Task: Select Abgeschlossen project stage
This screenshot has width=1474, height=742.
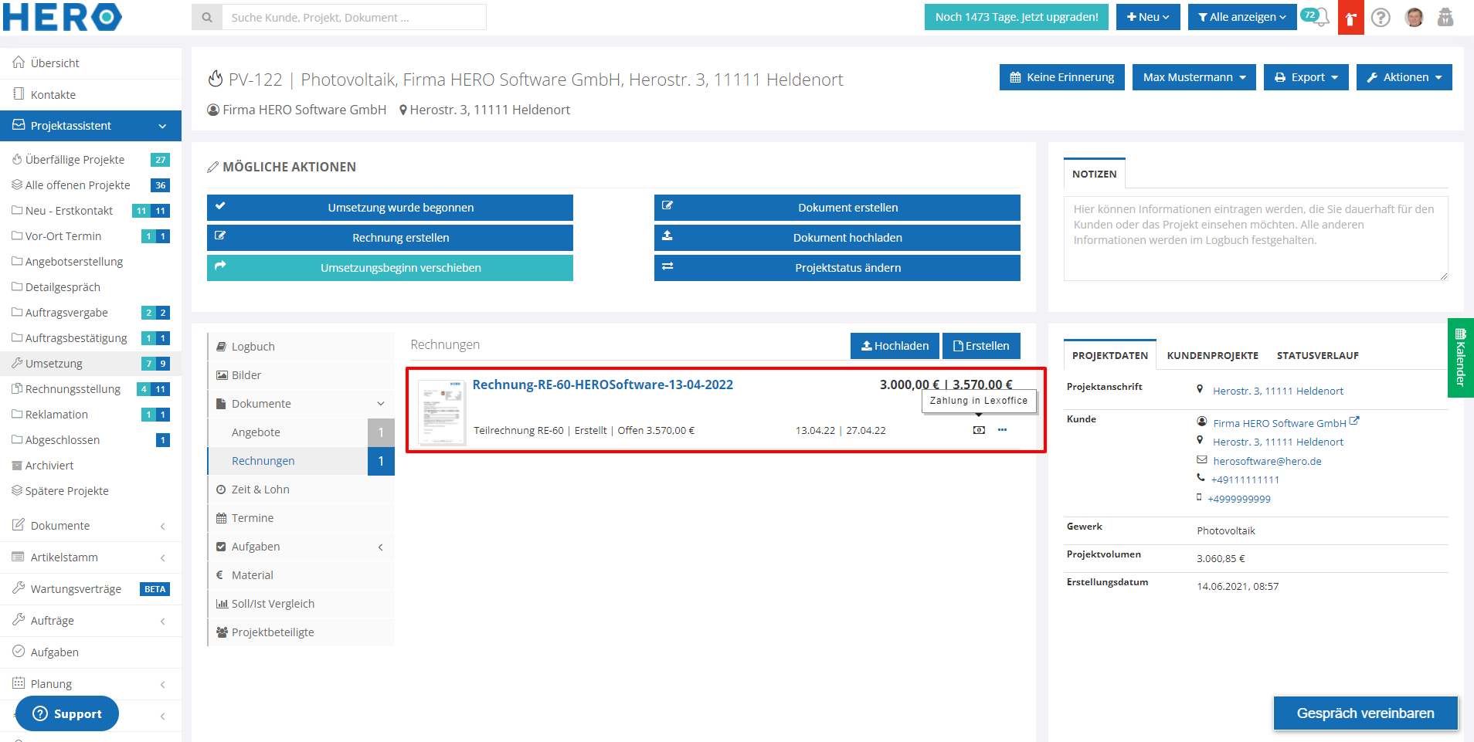Action: [91, 440]
